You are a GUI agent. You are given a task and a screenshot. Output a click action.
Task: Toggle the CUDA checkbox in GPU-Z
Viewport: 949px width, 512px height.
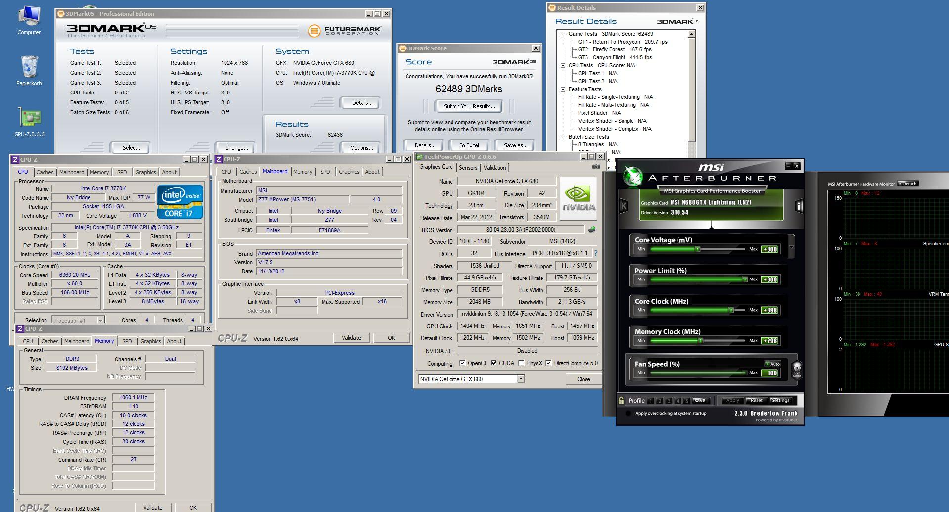494,363
